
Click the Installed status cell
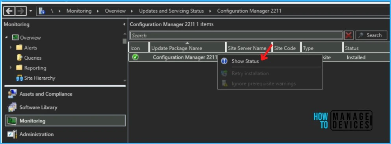pos(356,57)
